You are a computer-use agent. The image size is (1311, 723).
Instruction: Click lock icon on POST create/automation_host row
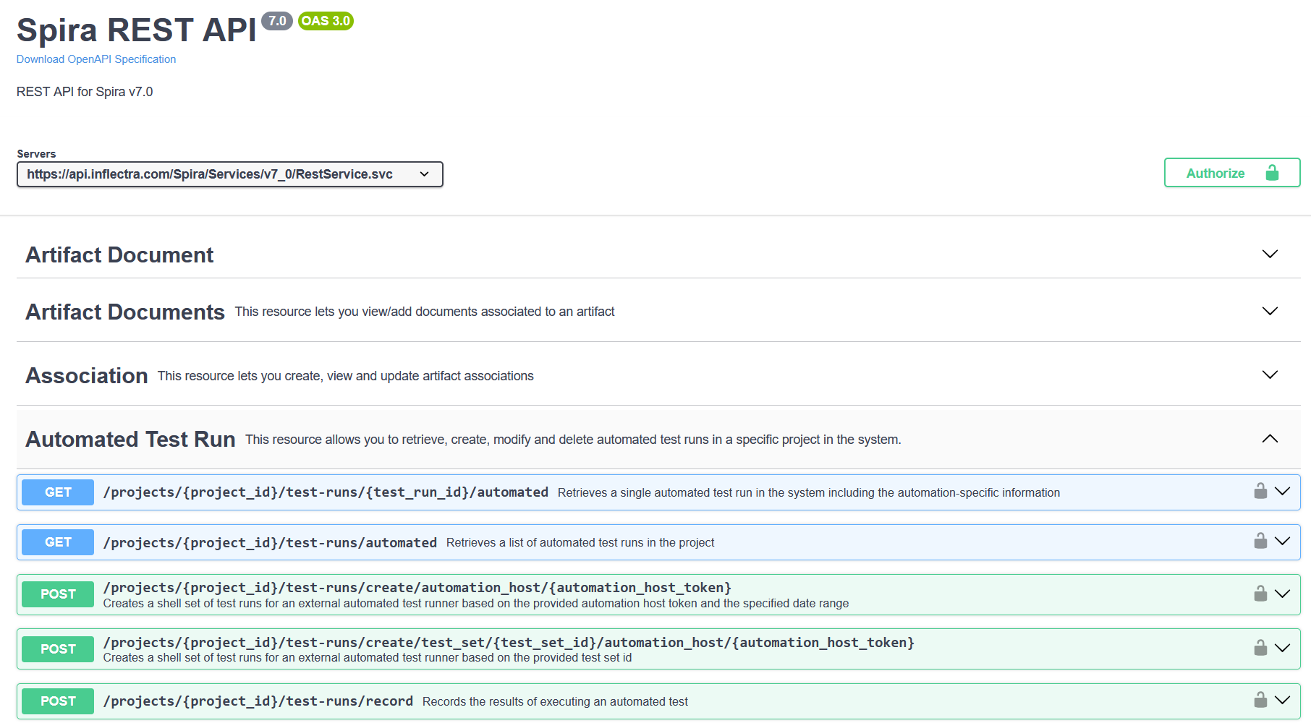point(1260,594)
